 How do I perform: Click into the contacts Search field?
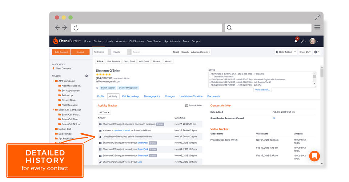152,52
